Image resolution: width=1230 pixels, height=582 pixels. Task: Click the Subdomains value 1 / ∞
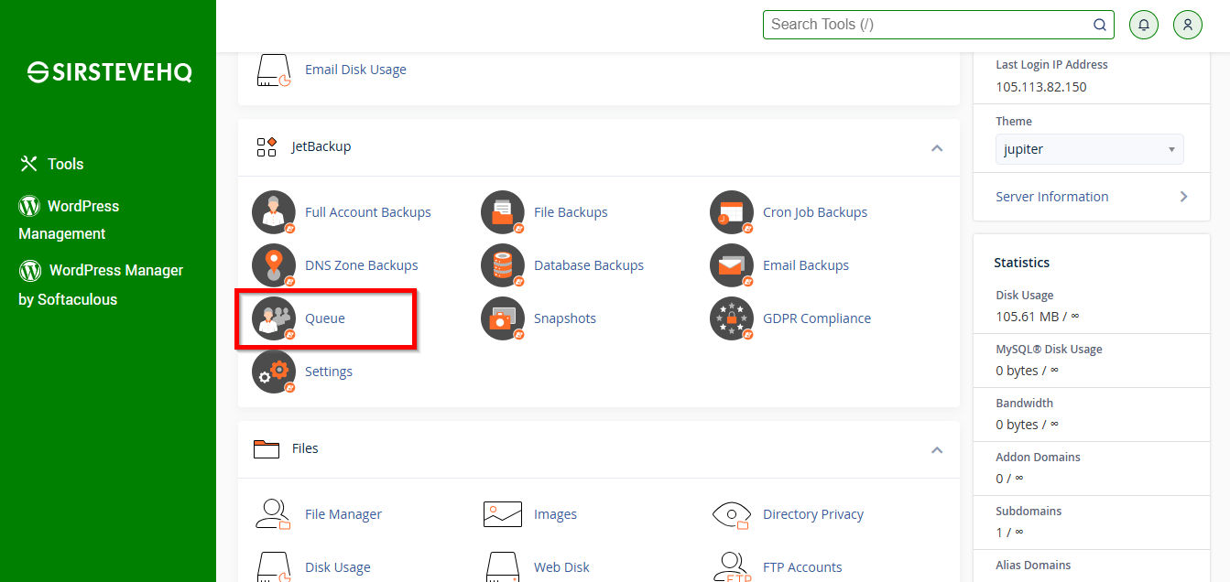point(1009,532)
